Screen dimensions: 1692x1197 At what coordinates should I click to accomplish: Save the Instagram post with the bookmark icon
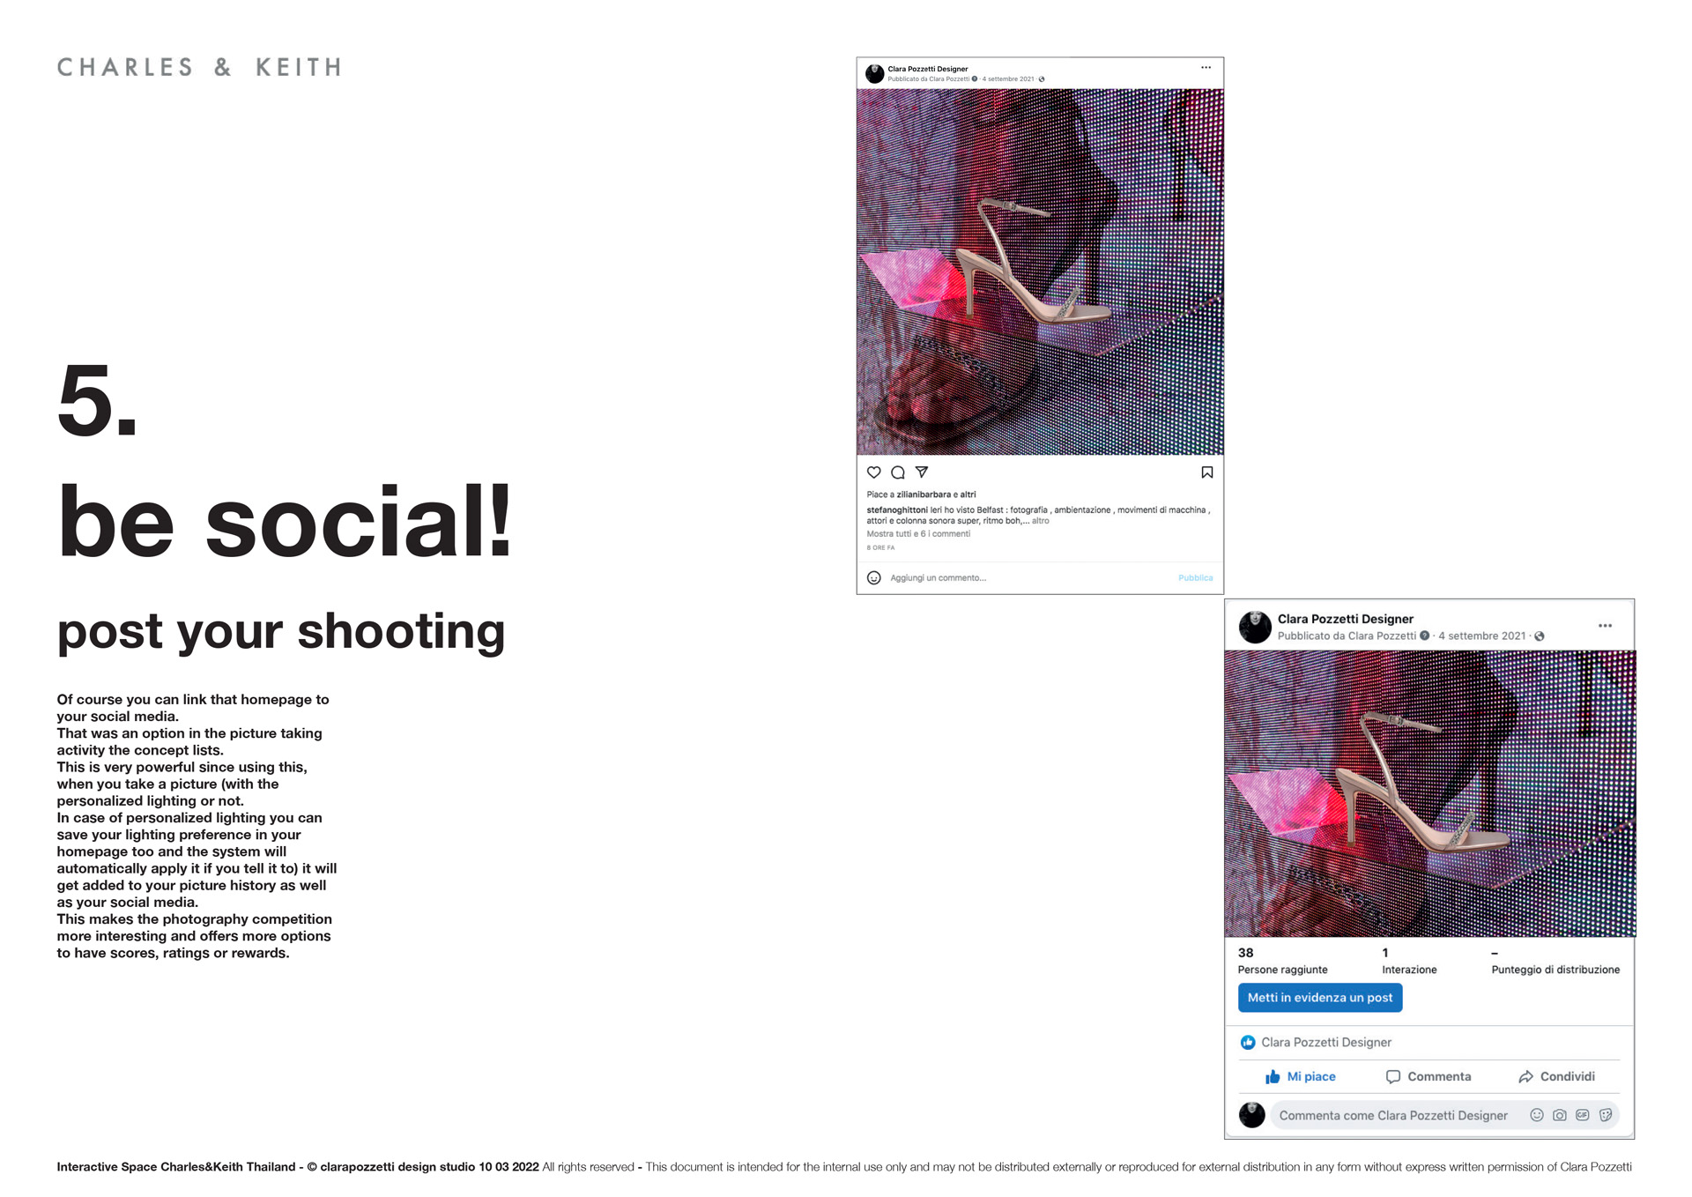pos(1206,472)
